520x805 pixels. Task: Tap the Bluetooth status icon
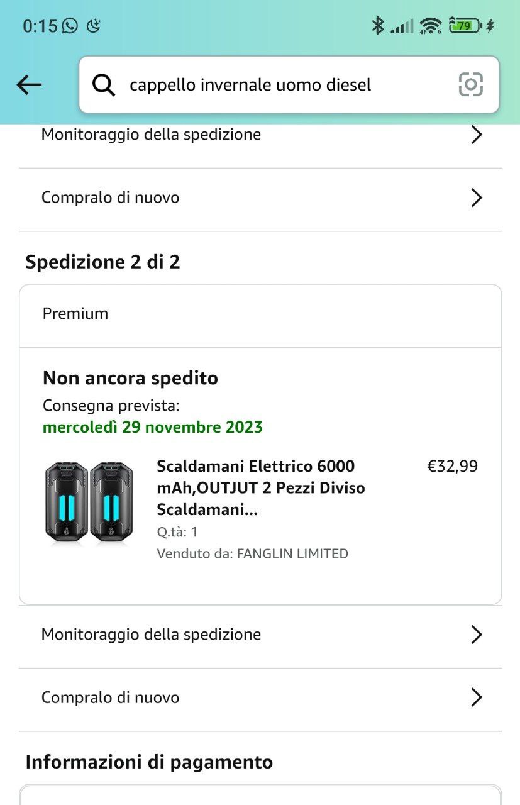tap(377, 26)
